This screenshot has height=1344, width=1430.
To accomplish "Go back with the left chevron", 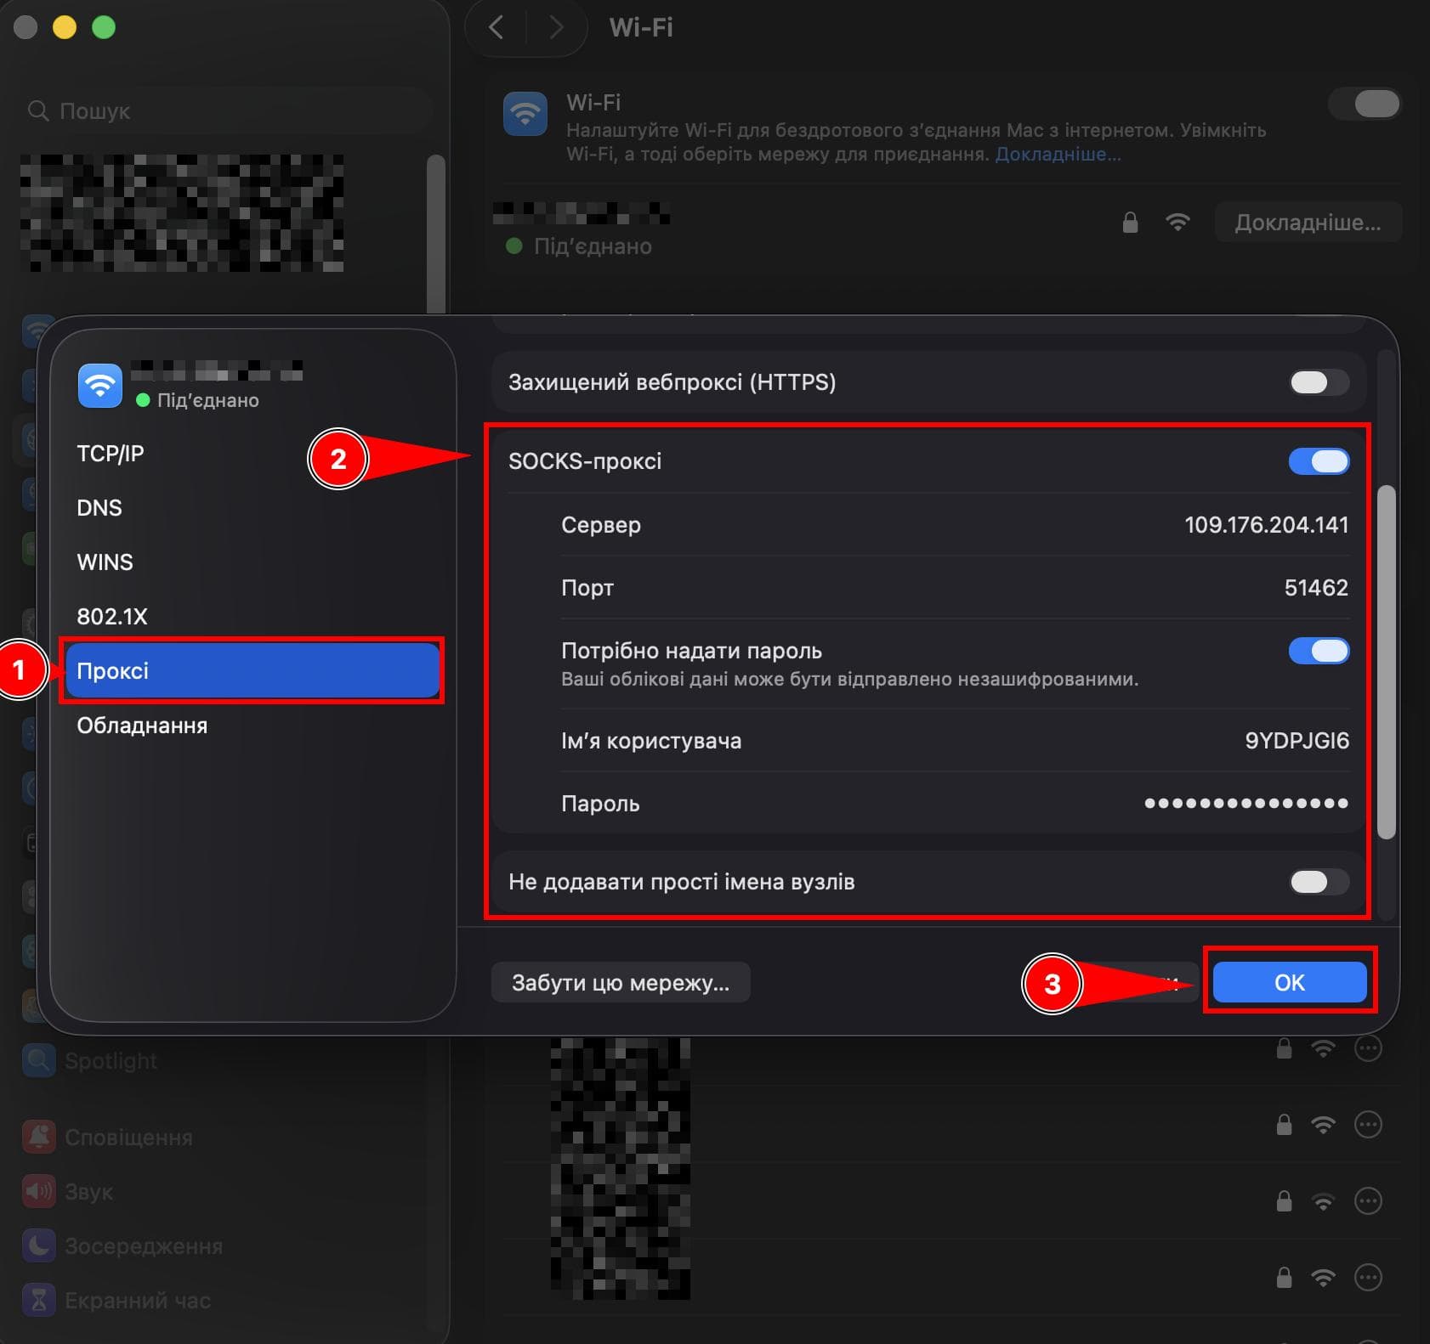I will (497, 27).
